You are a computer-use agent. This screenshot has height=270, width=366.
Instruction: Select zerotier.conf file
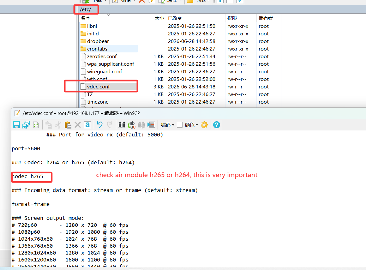point(102,57)
